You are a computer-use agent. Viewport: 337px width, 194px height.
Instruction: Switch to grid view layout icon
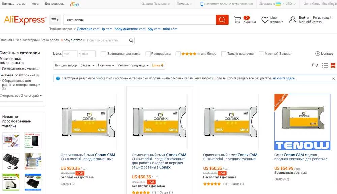pyautogui.click(x=333, y=65)
